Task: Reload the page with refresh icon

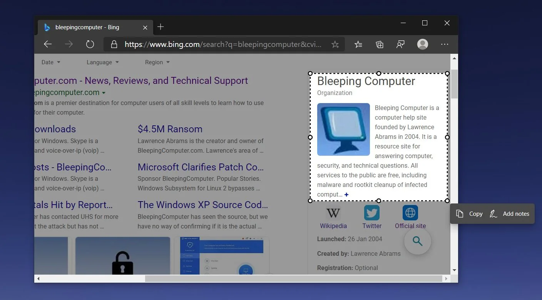Action: (90, 44)
